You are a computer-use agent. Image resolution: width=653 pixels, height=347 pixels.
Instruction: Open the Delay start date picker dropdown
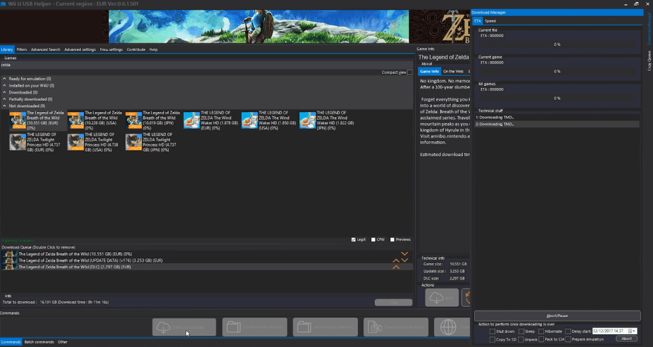click(634, 331)
